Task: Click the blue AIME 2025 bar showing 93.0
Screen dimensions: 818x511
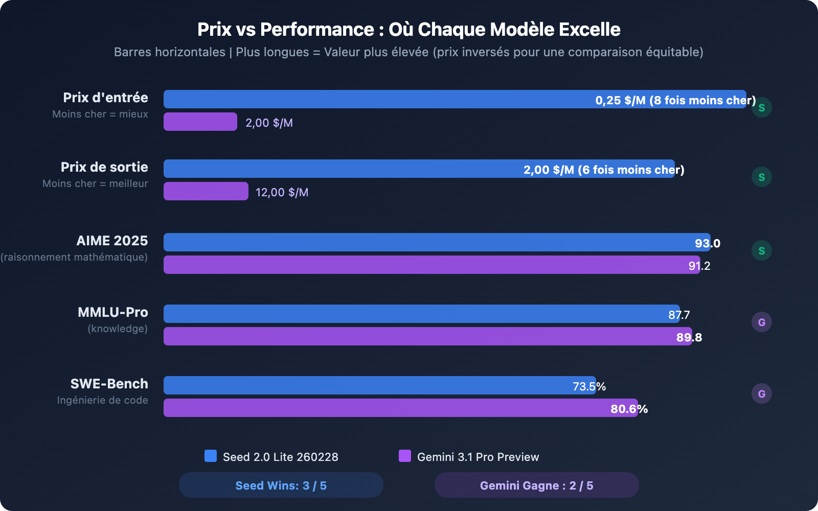Action: [424, 242]
